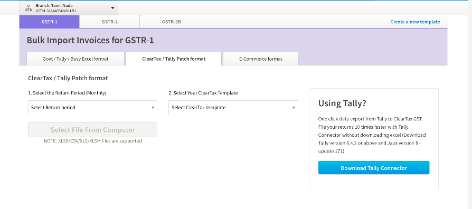Click label '2. Select Your ClearTax Template'

point(203,93)
